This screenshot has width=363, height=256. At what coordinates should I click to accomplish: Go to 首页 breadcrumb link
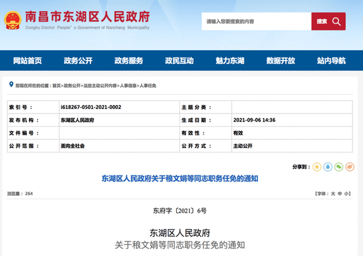[56, 86]
